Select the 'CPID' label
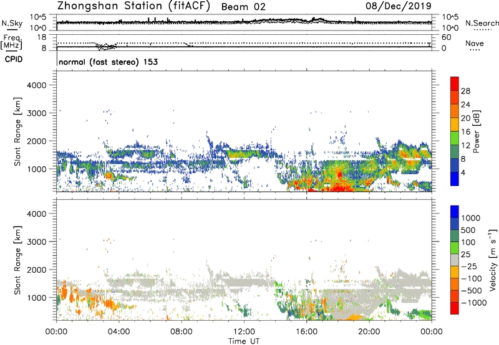This screenshot has height=345, width=499. [13, 59]
